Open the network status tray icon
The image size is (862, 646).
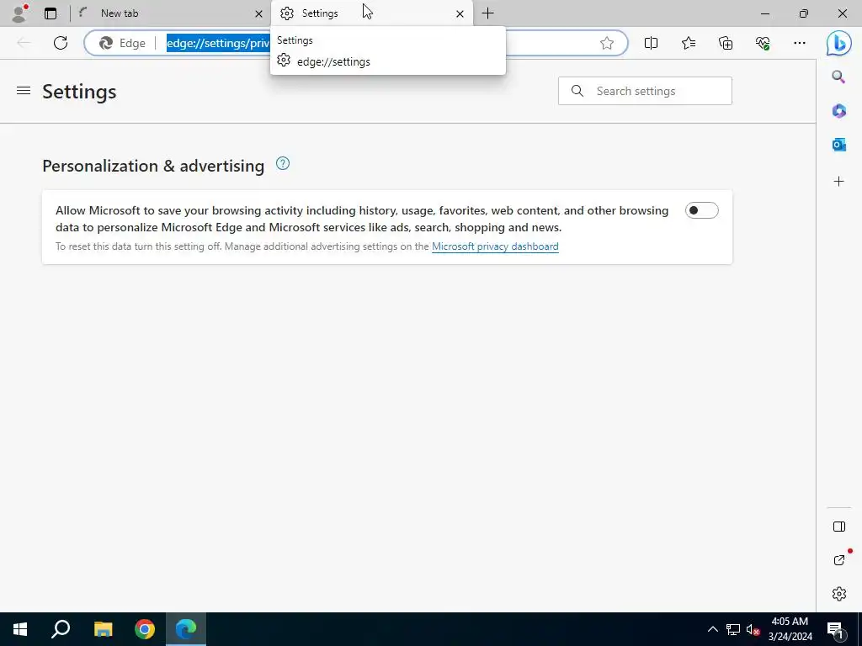click(x=733, y=629)
